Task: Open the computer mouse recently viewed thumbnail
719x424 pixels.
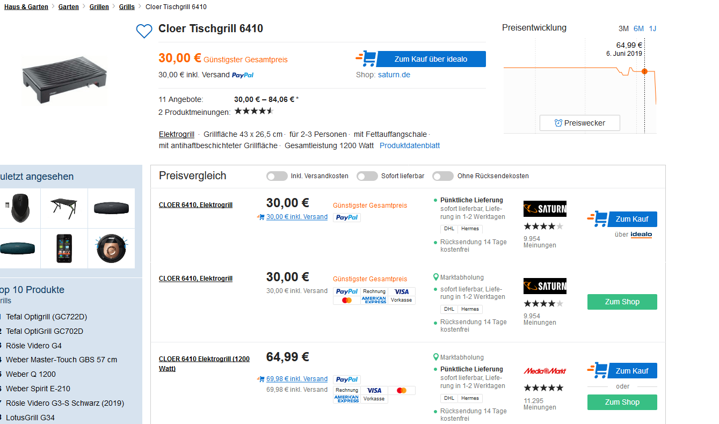Action: [x=20, y=208]
